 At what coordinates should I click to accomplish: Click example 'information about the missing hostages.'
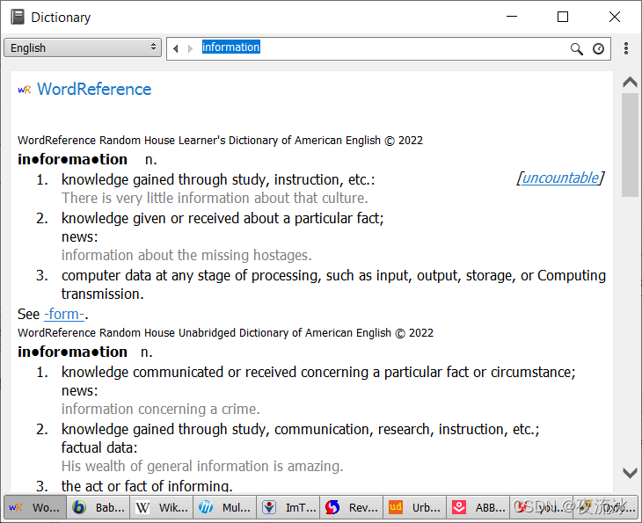coord(186,256)
